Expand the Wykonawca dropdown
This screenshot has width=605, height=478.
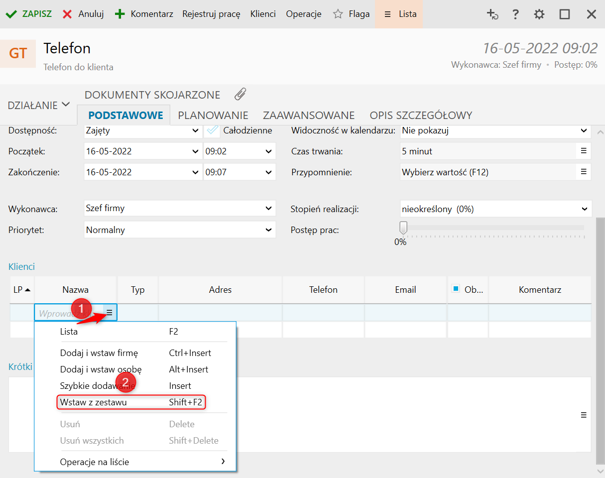click(x=269, y=208)
